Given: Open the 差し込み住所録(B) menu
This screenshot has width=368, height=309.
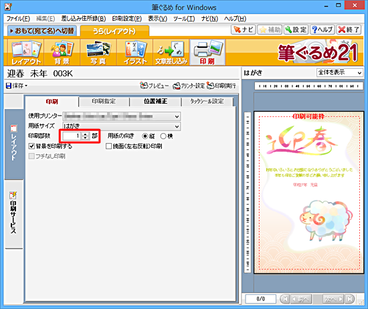Looking at the screenshot, I should coord(84,19).
